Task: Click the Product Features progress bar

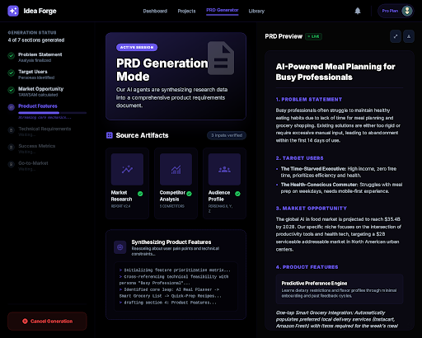Action: coord(52,113)
